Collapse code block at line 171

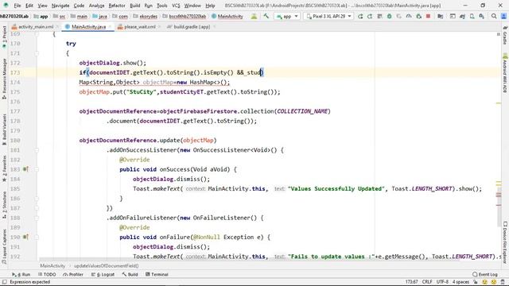click(x=37, y=53)
